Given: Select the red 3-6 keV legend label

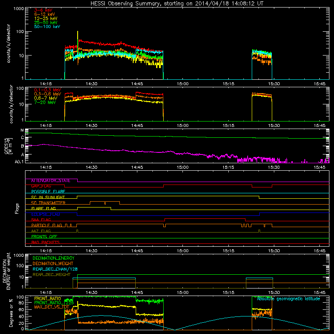Looking at the screenshot, I should [43, 10].
